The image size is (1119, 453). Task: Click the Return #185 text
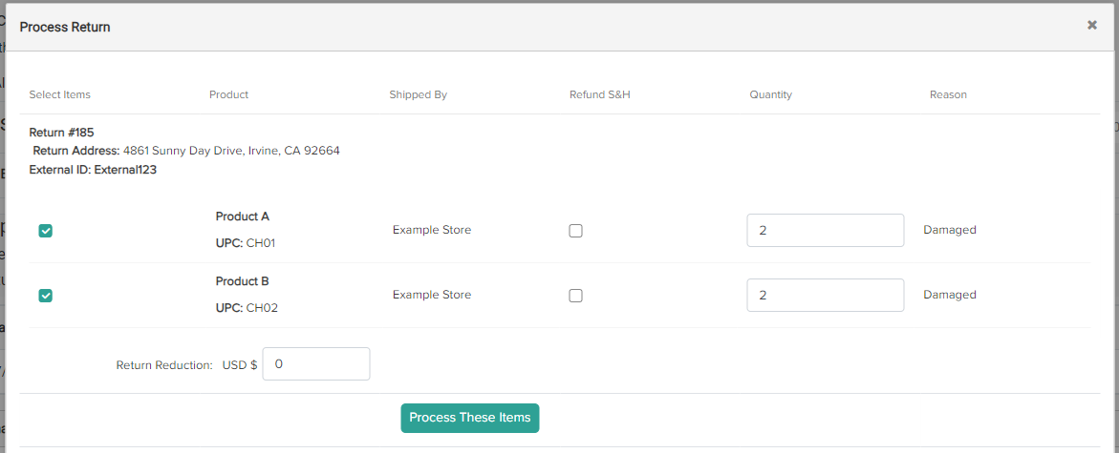pos(61,133)
